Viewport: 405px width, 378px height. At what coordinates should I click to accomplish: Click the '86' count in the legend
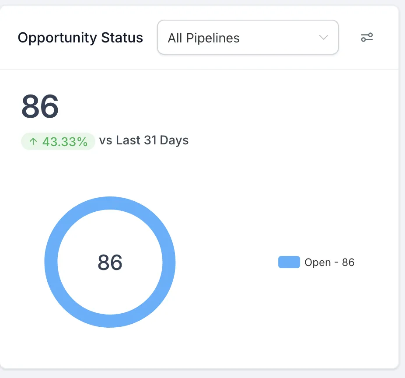click(x=348, y=262)
